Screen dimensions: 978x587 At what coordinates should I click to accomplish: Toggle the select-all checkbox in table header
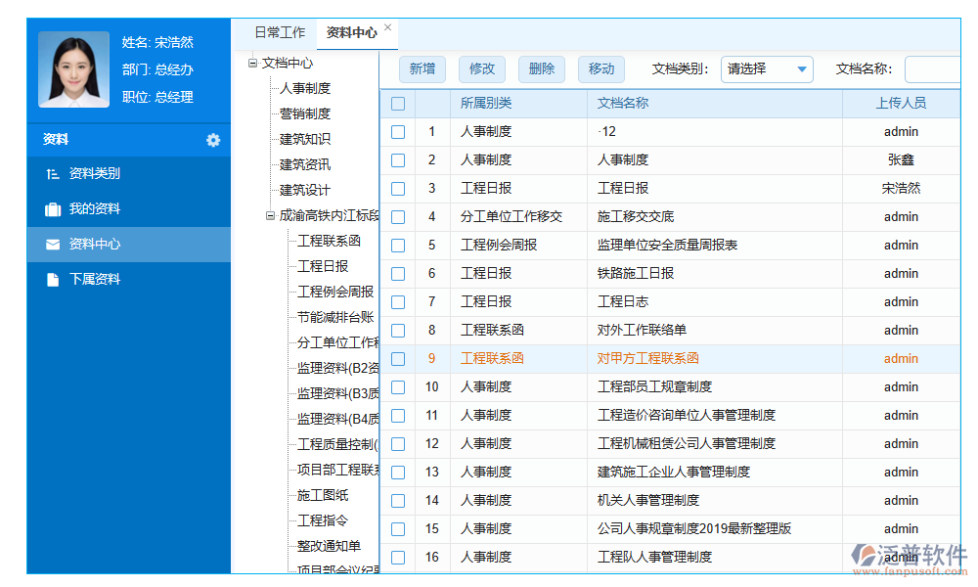click(398, 104)
